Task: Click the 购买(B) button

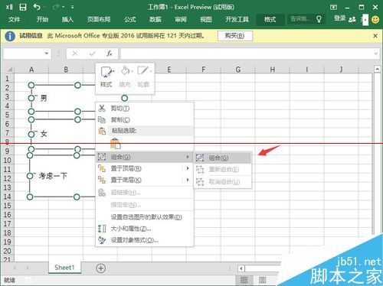Action: [x=235, y=36]
